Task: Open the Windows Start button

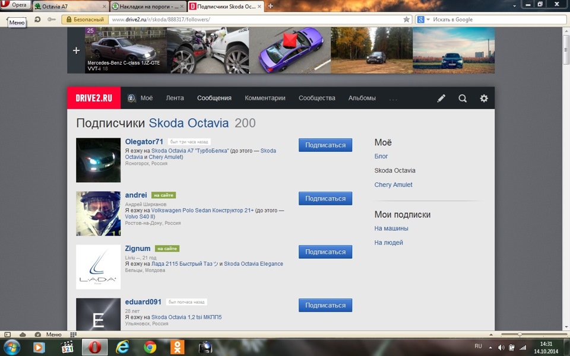Action: [x=12, y=347]
